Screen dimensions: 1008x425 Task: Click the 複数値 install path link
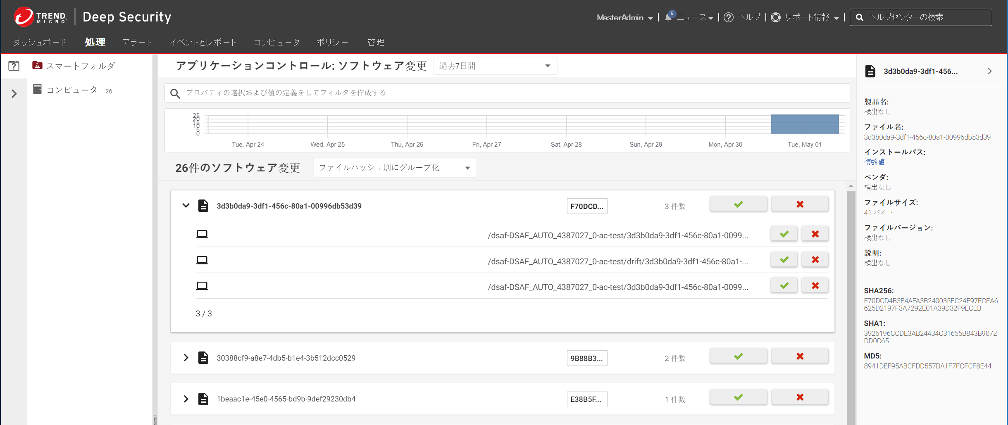874,162
